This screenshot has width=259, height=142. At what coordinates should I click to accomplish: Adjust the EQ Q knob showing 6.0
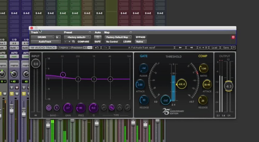(93, 108)
